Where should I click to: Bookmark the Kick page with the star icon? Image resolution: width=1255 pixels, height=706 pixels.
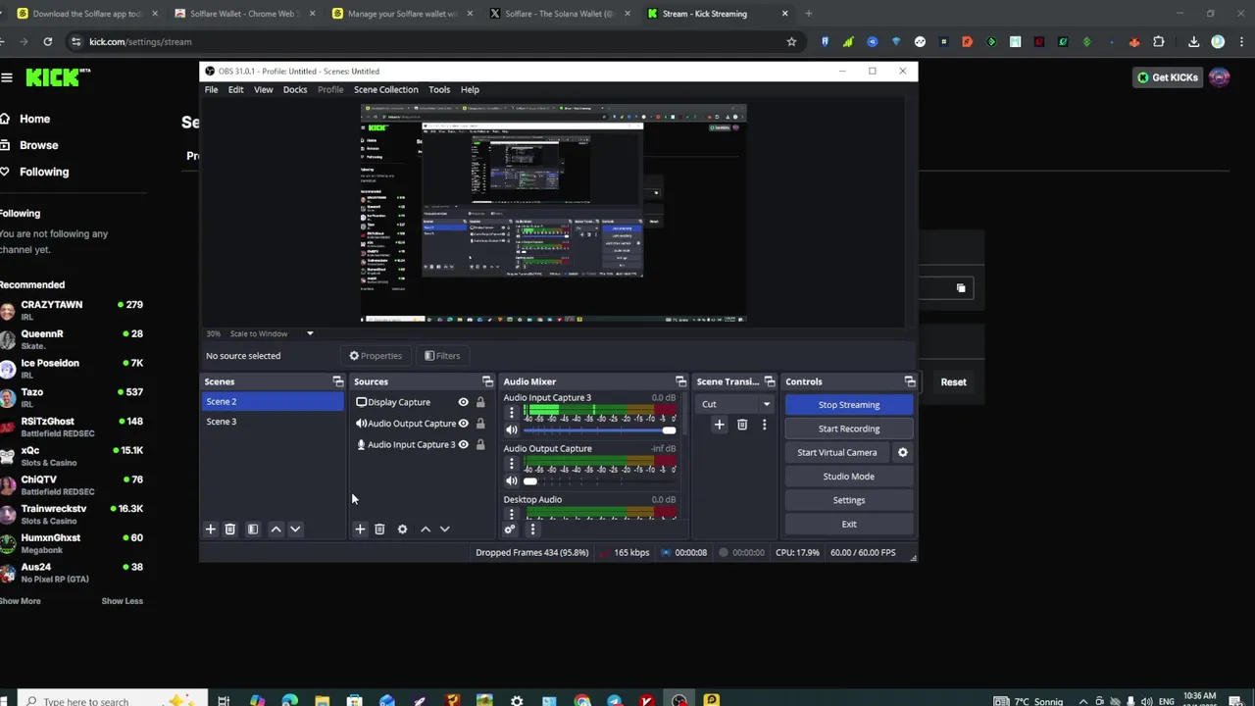pos(791,41)
